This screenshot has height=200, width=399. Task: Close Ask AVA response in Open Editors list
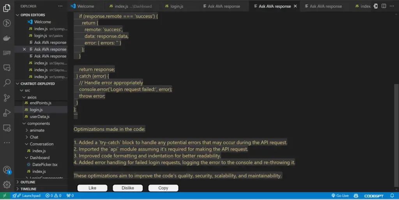[x=25, y=49]
